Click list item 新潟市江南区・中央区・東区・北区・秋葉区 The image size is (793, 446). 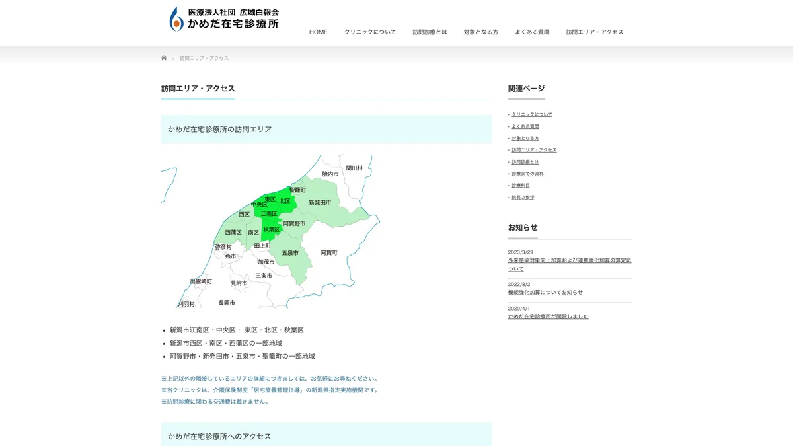[237, 330]
